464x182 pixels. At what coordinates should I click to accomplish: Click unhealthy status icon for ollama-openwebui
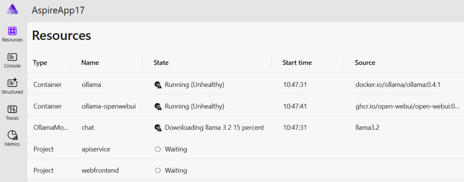click(x=158, y=106)
